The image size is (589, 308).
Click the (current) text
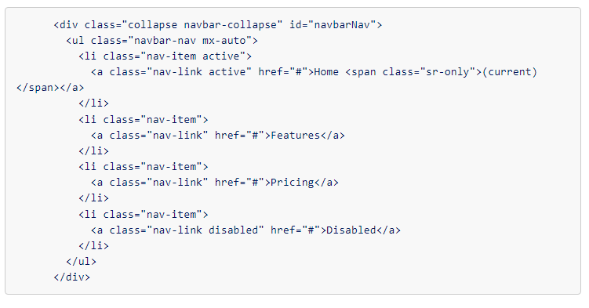click(x=510, y=72)
